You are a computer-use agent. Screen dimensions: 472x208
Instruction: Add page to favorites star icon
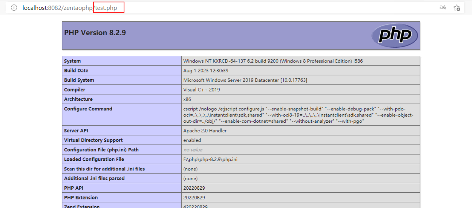click(457, 8)
